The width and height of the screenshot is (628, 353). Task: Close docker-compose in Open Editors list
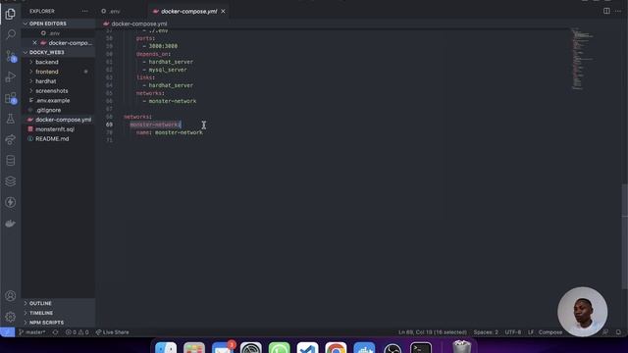pos(35,43)
